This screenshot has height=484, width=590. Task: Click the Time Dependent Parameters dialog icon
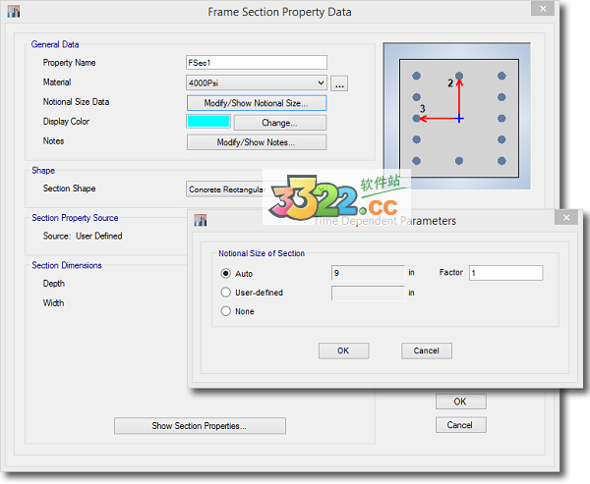tap(202, 221)
